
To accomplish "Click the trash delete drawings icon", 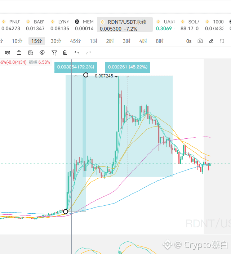I will tap(65, 53).
